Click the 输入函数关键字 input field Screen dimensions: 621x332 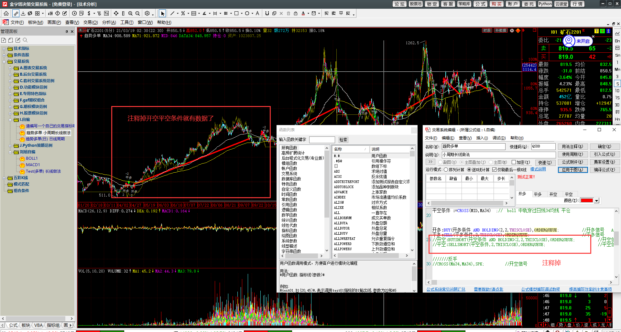(x=322, y=140)
